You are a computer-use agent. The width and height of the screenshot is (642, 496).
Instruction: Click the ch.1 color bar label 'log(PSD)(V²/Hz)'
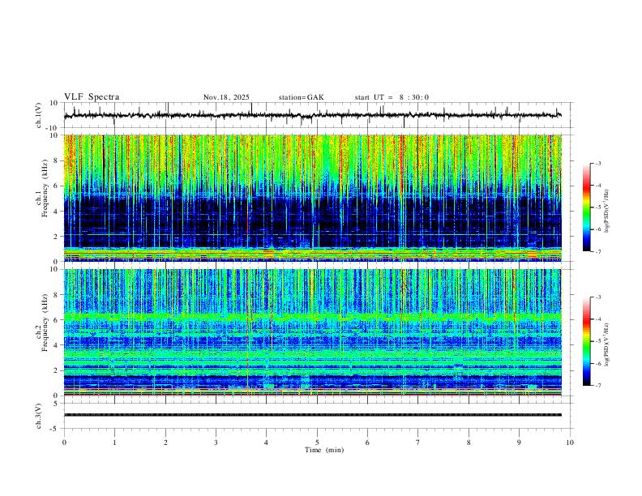click(607, 212)
